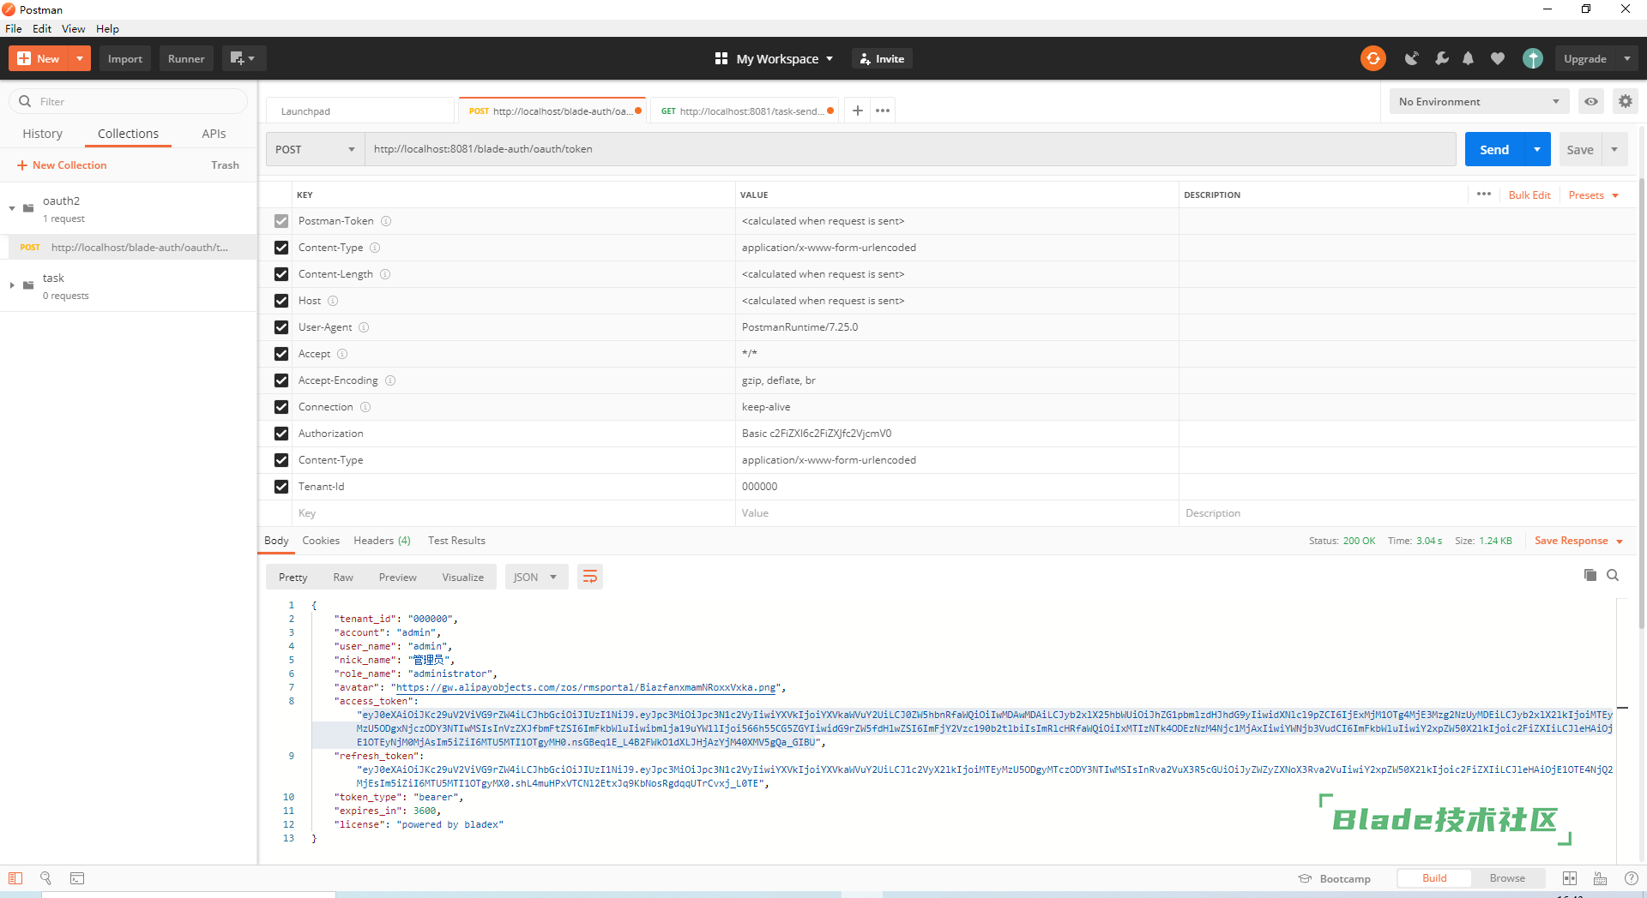Open the JSON format dropdown

536,577
